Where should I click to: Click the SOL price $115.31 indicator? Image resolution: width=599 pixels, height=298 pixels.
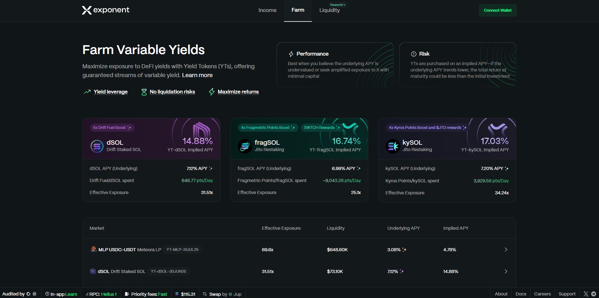point(185,294)
